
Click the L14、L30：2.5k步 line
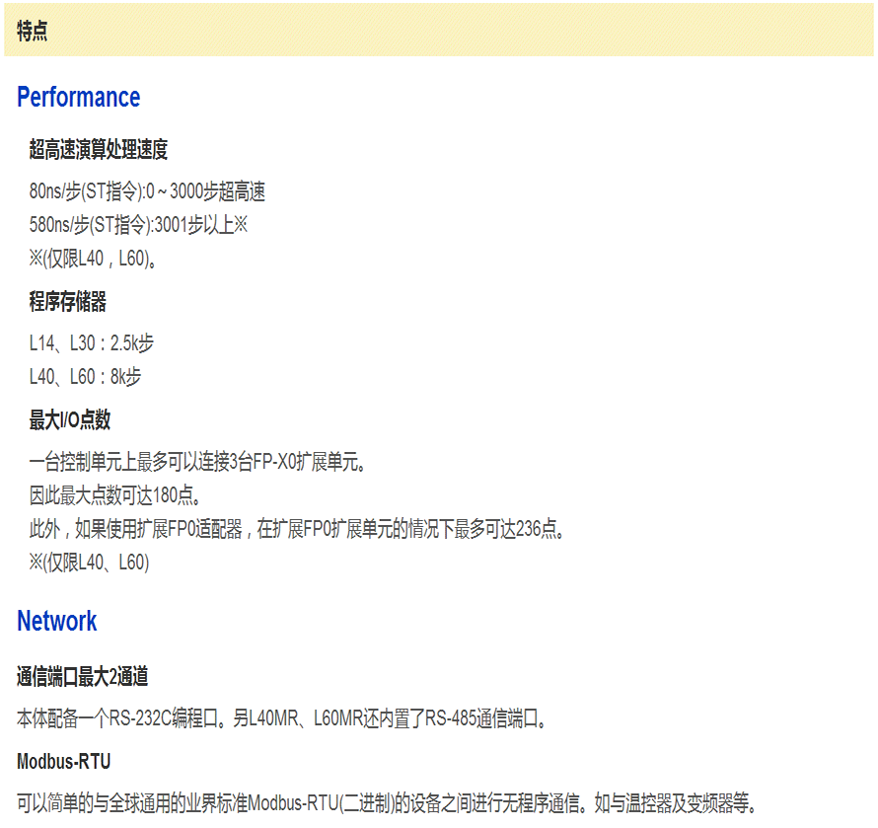point(92,343)
